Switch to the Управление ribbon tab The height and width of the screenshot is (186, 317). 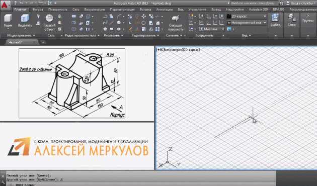[x=198, y=10]
